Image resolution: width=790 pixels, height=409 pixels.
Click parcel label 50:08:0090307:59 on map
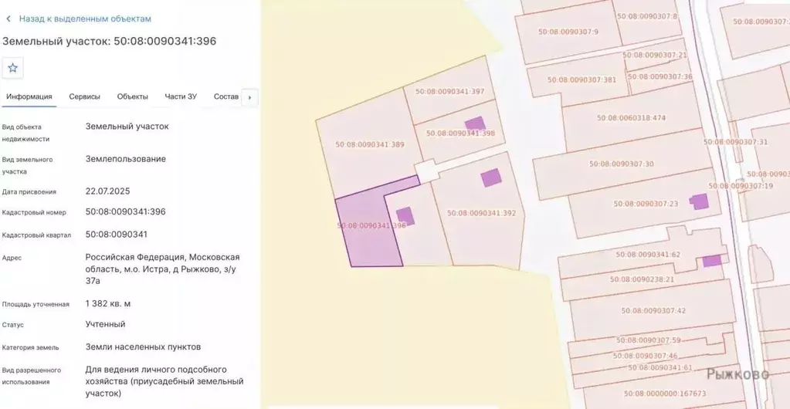pyautogui.click(x=649, y=340)
